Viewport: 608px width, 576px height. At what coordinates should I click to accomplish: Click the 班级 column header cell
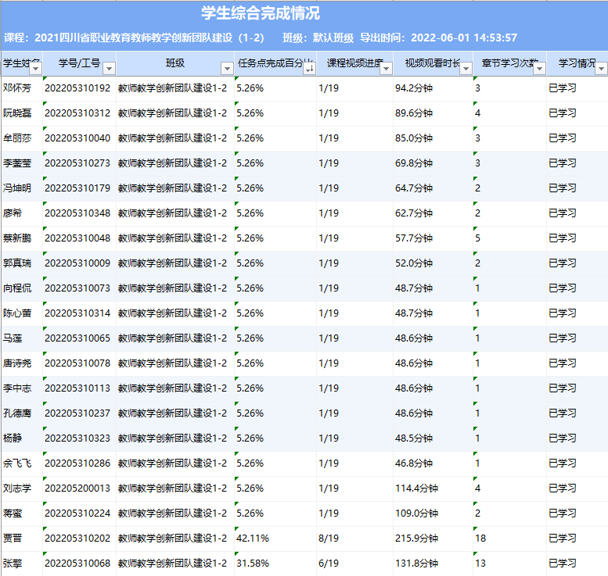click(x=174, y=63)
